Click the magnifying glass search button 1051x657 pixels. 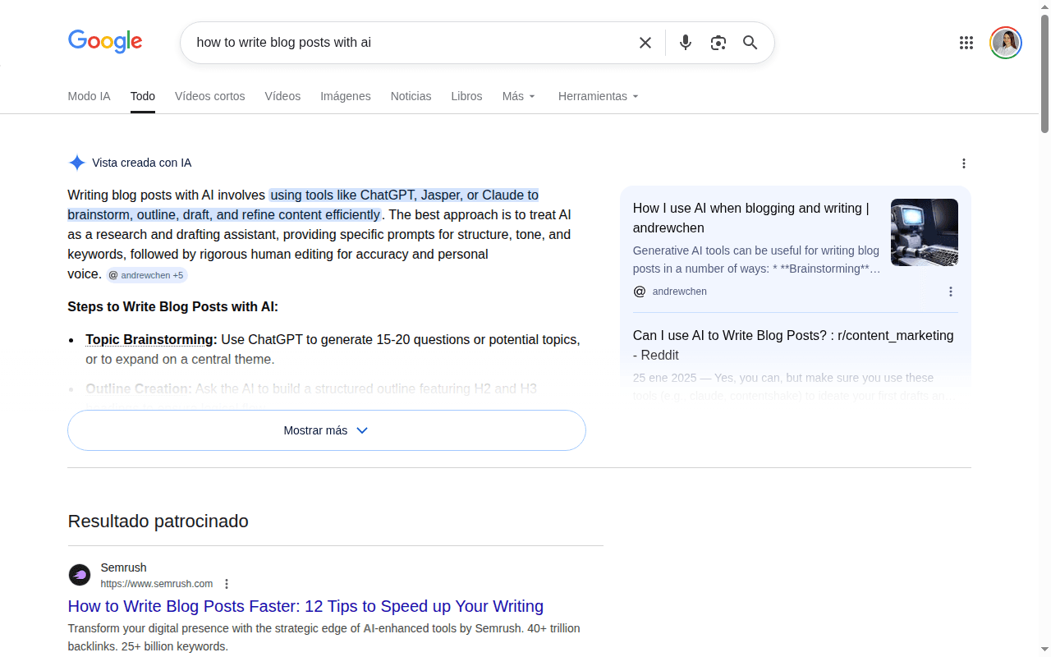750,43
